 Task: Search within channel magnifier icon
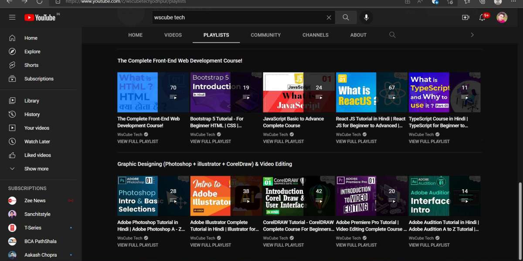pyautogui.click(x=392, y=35)
